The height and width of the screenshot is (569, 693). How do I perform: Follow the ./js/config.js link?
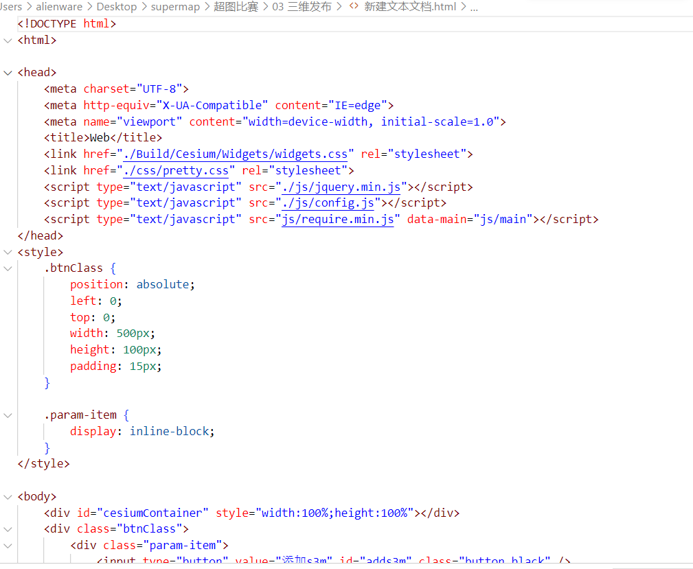328,203
